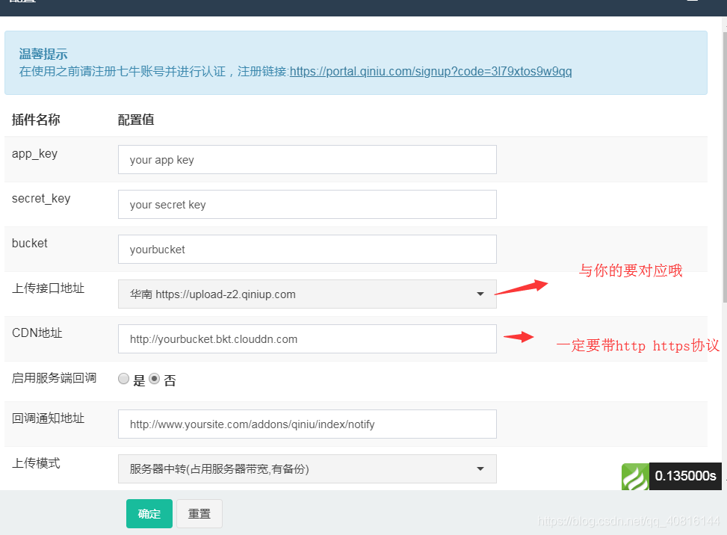
Task: Click the 配置值 column header
Action: tap(136, 120)
